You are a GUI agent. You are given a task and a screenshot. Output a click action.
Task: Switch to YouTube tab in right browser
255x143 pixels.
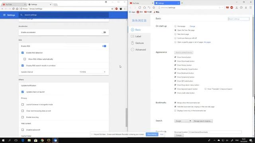[x=141, y=3]
